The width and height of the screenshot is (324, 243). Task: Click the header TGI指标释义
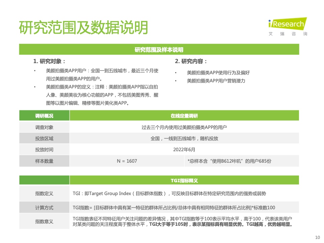[x=184, y=180]
